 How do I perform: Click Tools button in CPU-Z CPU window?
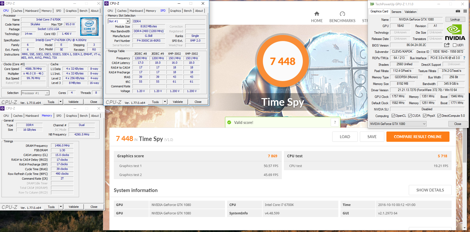(51, 102)
